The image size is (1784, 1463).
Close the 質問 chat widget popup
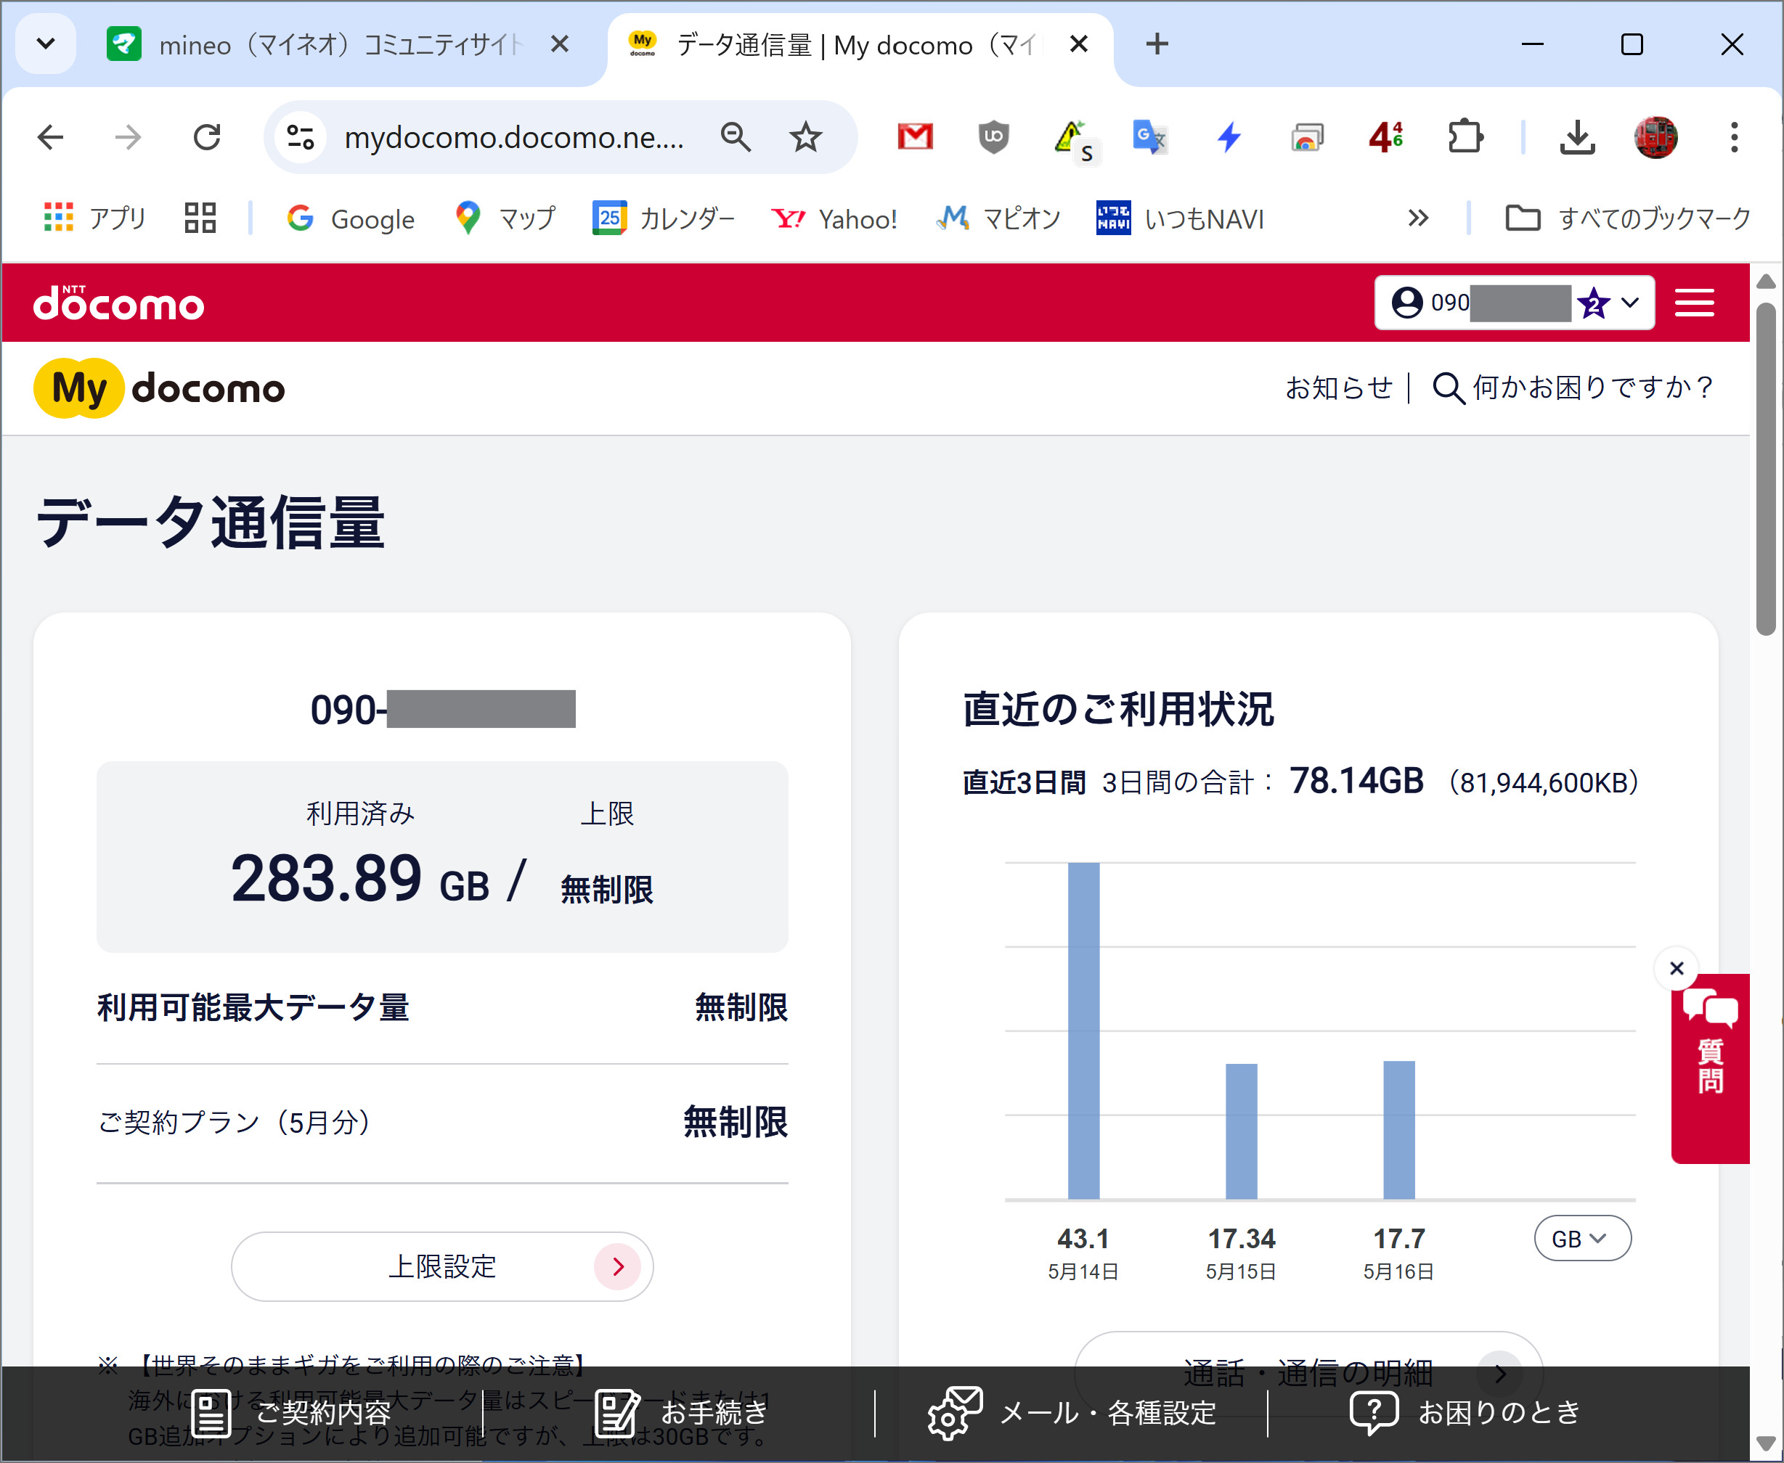tap(1676, 968)
